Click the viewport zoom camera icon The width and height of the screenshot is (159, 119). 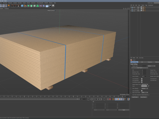click(x=126, y=9)
